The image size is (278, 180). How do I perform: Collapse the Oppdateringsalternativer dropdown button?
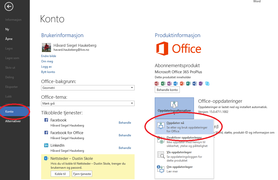(174, 108)
